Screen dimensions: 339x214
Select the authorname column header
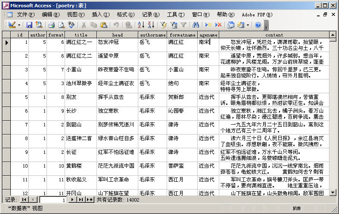coord(152,35)
